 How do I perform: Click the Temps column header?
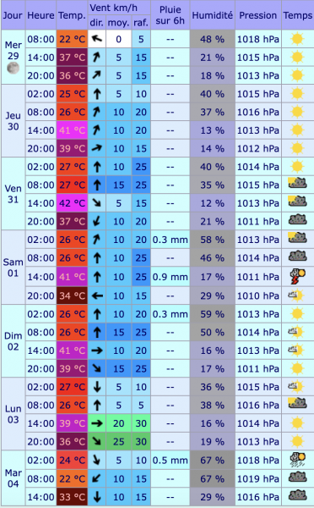coord(298,15)
